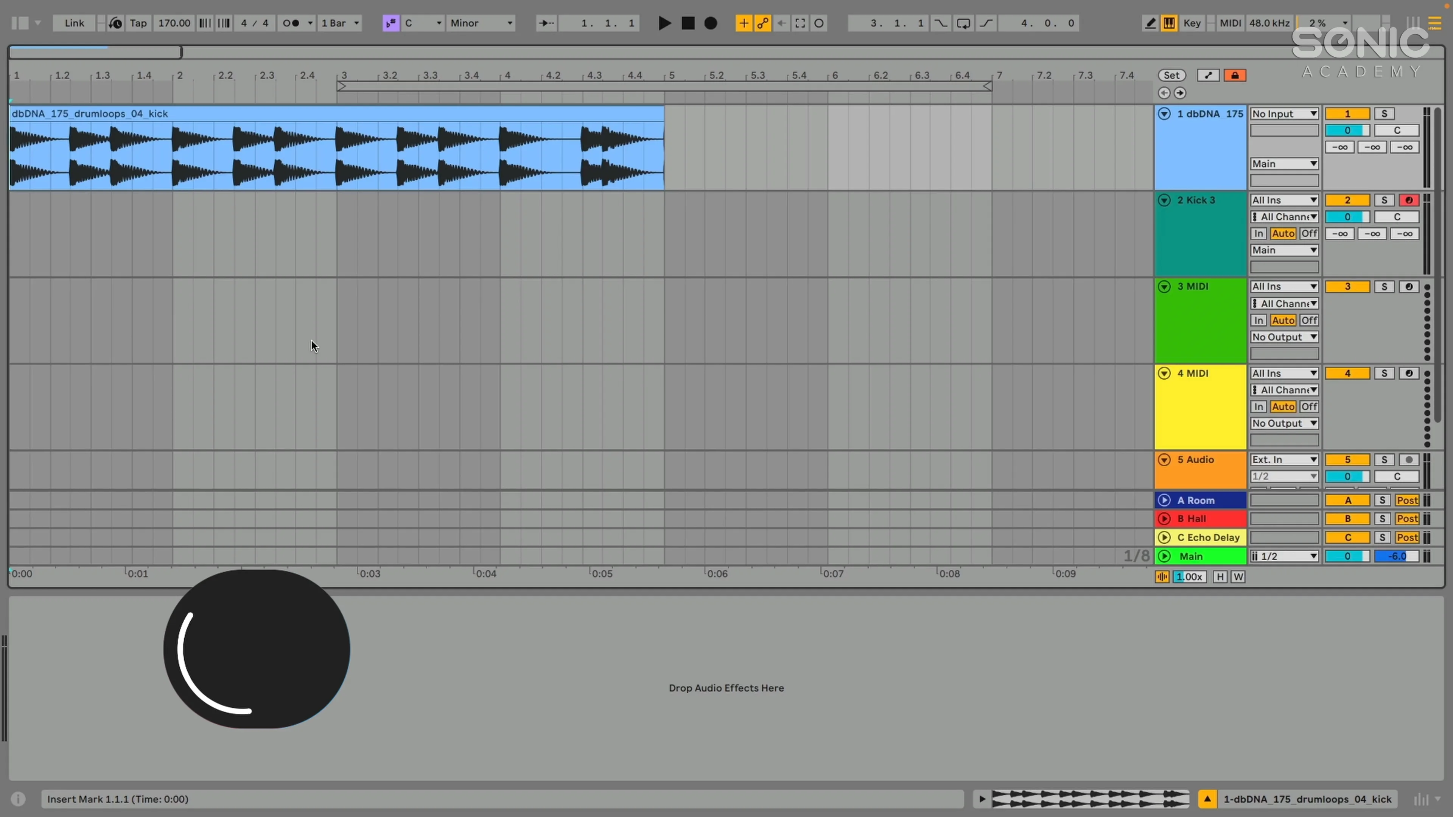Screen dimensions: 1453x817
Task: Click the Stop transport button
Action: tap(688, 23)
